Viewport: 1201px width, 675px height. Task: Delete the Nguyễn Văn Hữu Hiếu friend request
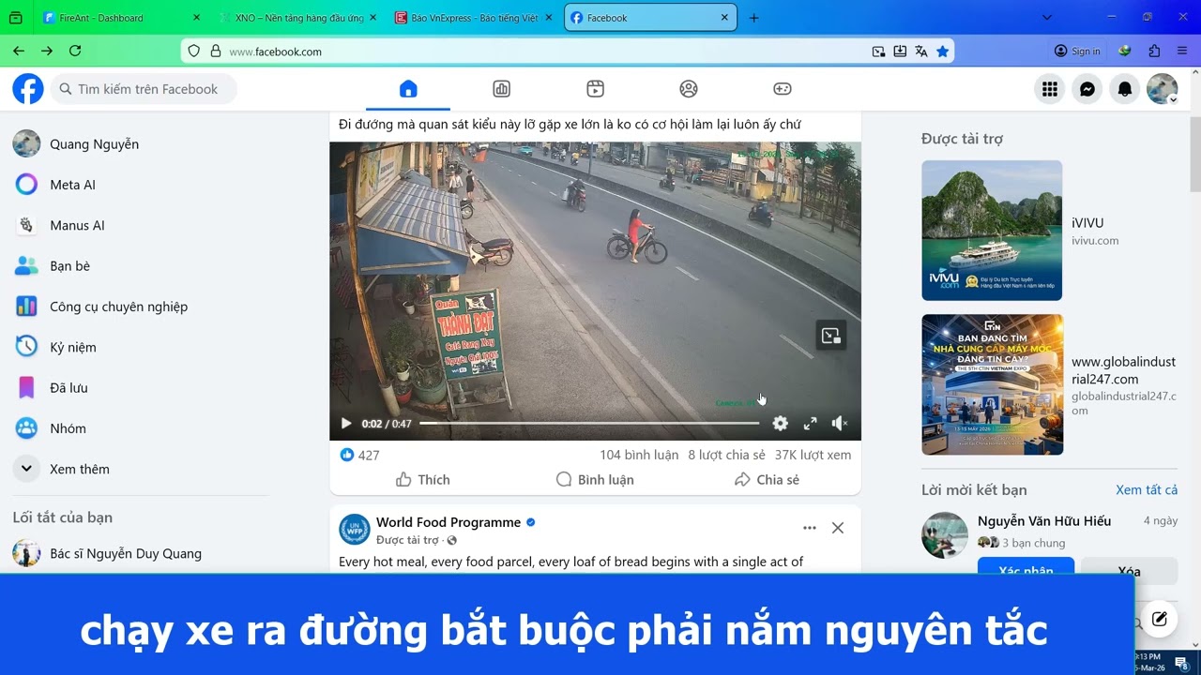[1130, 570]
